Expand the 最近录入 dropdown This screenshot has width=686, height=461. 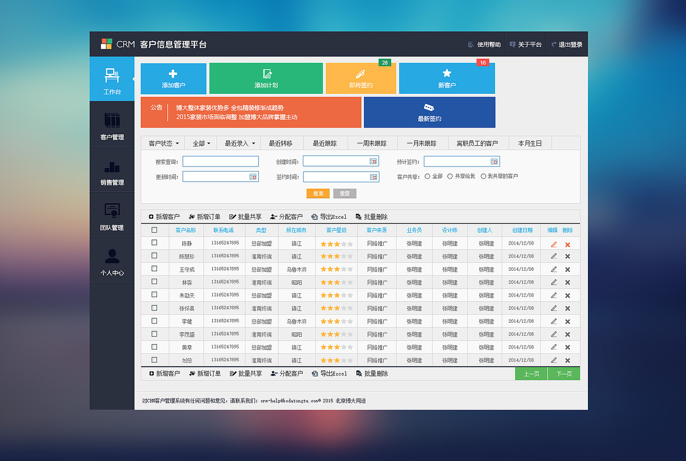pos(239,143)
